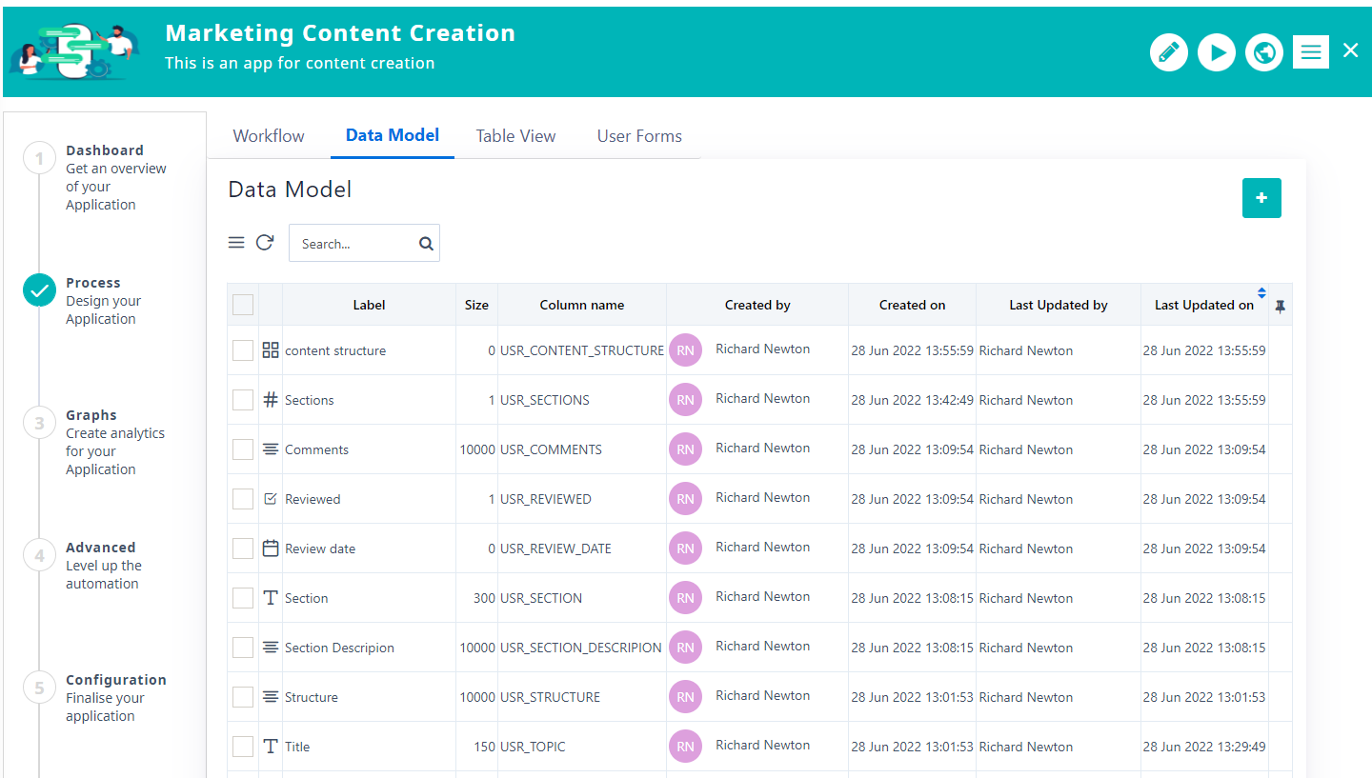Switch to the Table View tab
Image resolution: width=1372 pixels, height=778 pixels.
pos(515,135)
